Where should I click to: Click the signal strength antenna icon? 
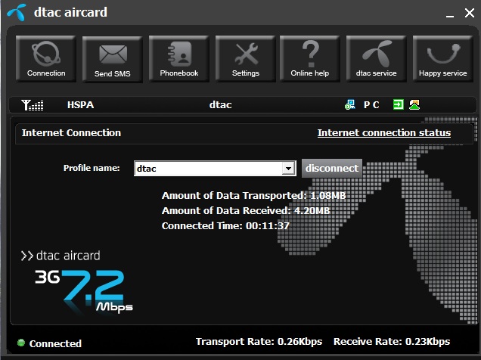tap(33, 105)
